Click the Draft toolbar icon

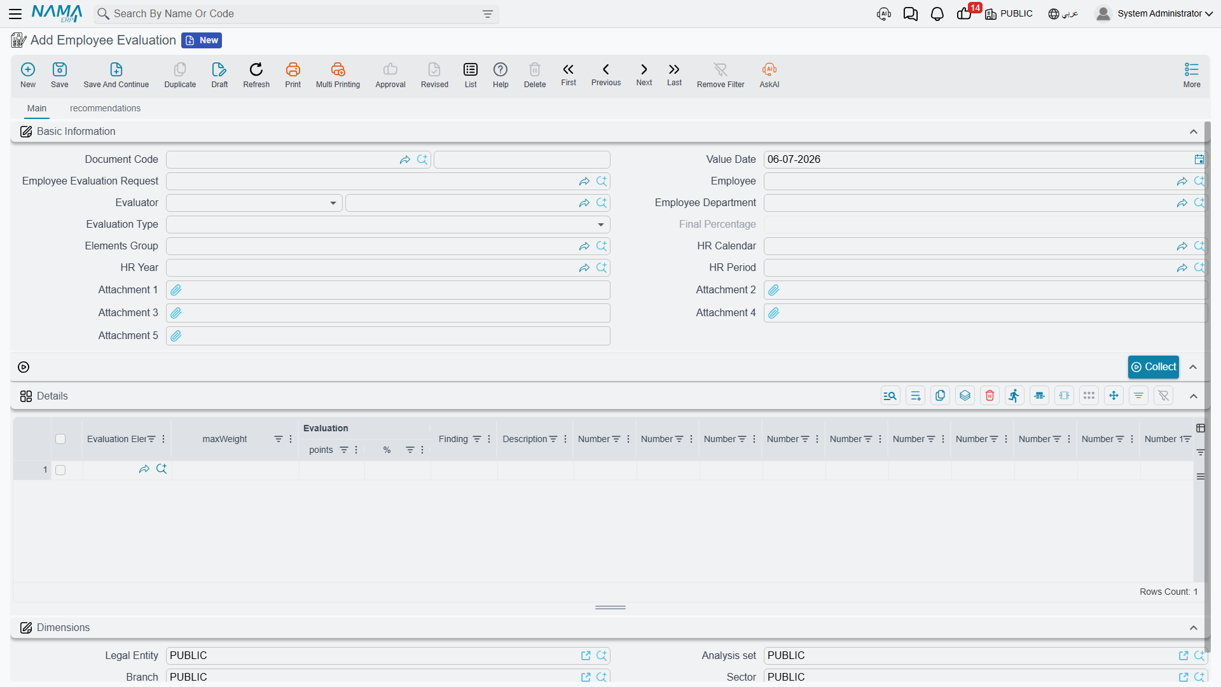click(219, 75)
